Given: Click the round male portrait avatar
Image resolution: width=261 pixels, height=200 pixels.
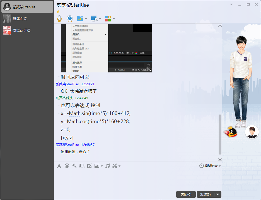Looking at the screenshot, I should point(252,132).
